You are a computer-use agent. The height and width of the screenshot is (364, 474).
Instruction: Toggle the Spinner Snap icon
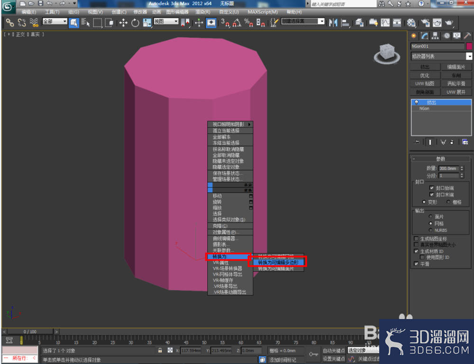point(261,23)
